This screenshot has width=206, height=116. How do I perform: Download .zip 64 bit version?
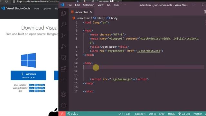(31, 91)
